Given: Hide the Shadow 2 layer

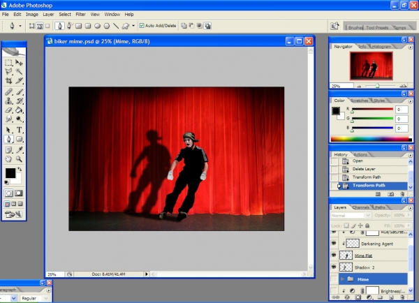Looking at the screenshot, I should 334,267.
